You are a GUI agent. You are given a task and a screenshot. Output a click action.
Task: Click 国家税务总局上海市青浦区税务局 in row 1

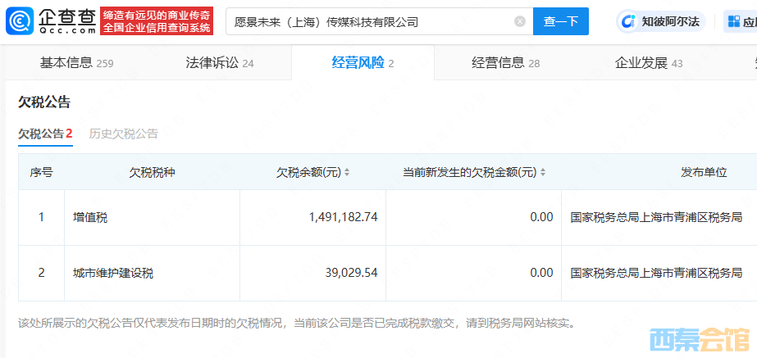(656, 218)
